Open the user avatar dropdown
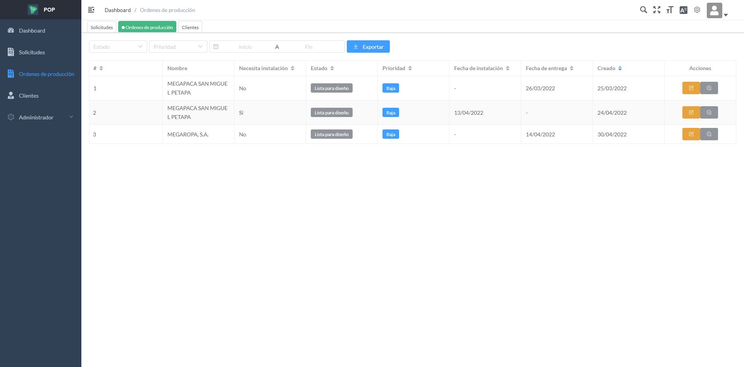Viewport: 744px width, 367px height. point(717,10)
